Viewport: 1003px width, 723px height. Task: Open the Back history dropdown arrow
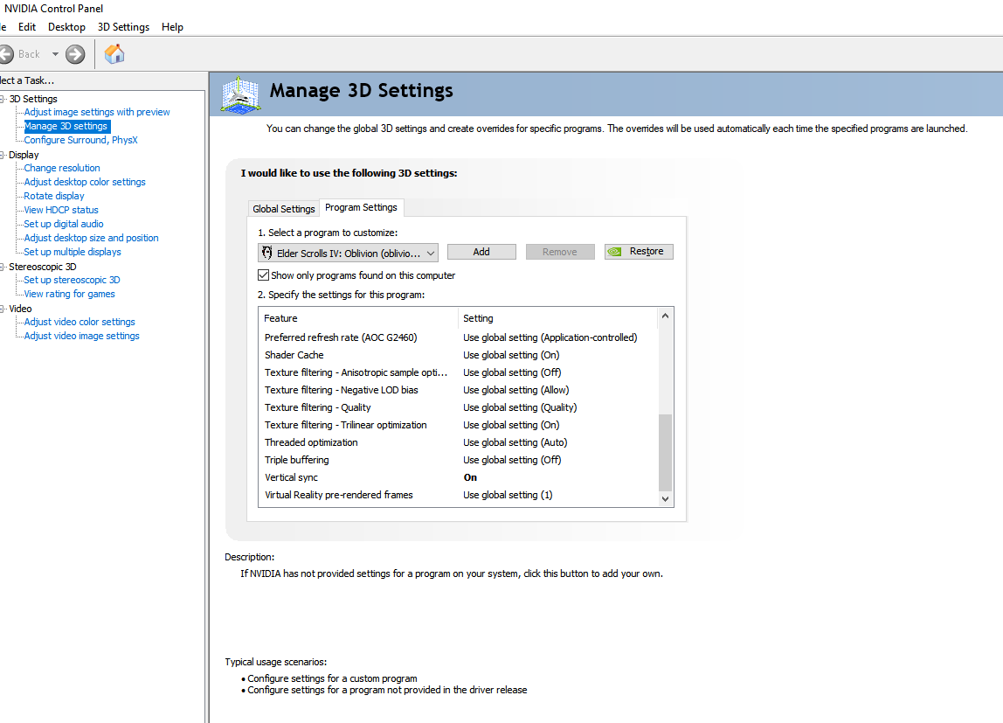point(55,54)
